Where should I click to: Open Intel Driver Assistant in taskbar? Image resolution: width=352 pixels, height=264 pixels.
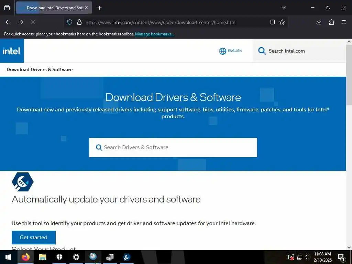click(x=126, y=257)
